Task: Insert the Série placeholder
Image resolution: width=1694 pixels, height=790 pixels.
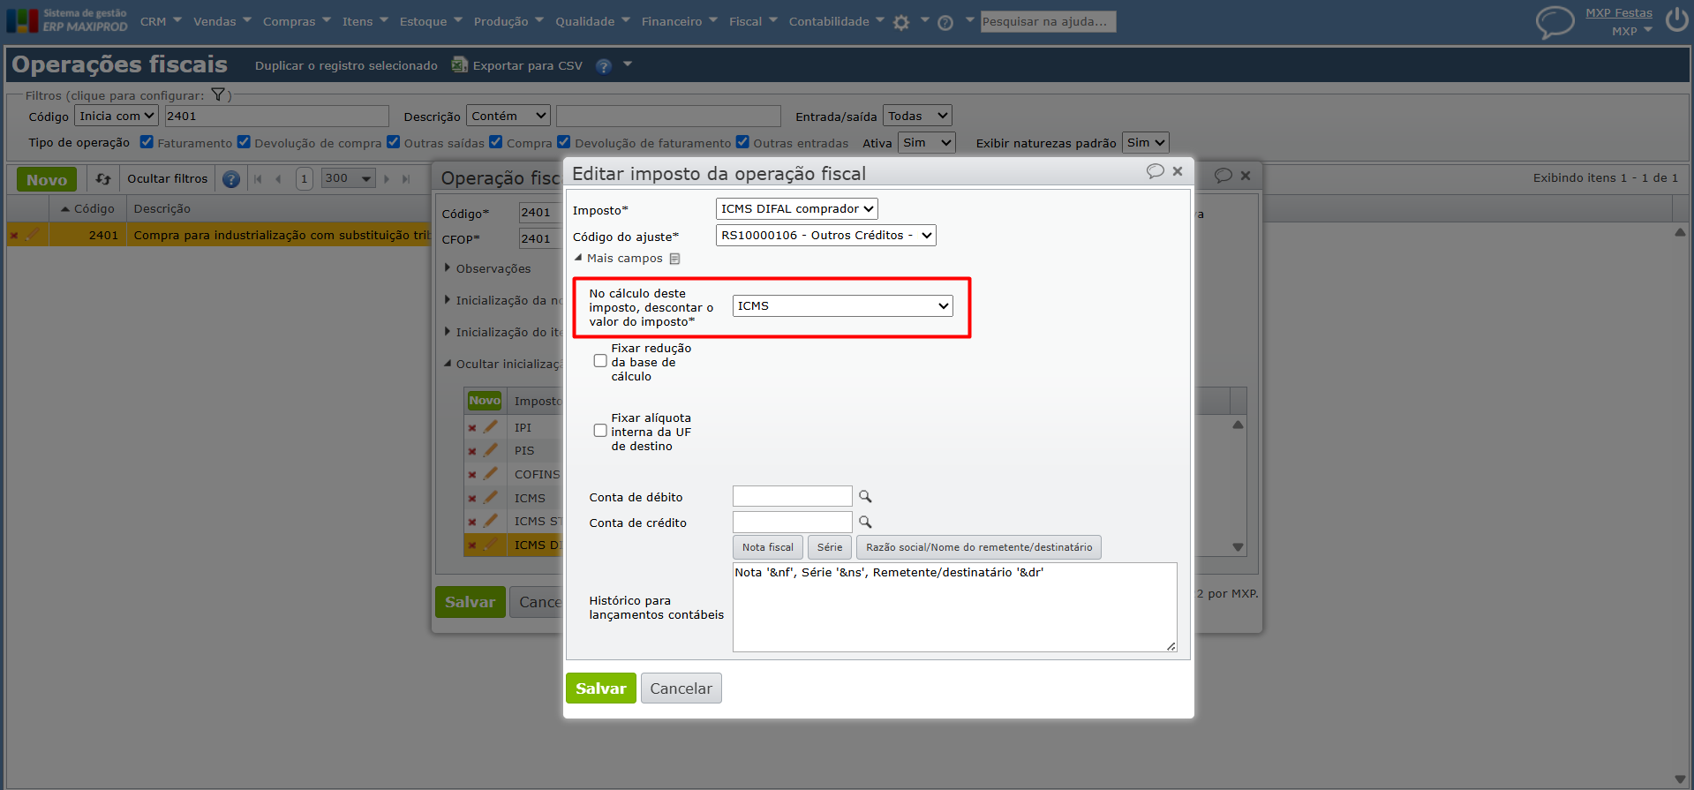Action: pyautogui.click(x=830, y=547)
